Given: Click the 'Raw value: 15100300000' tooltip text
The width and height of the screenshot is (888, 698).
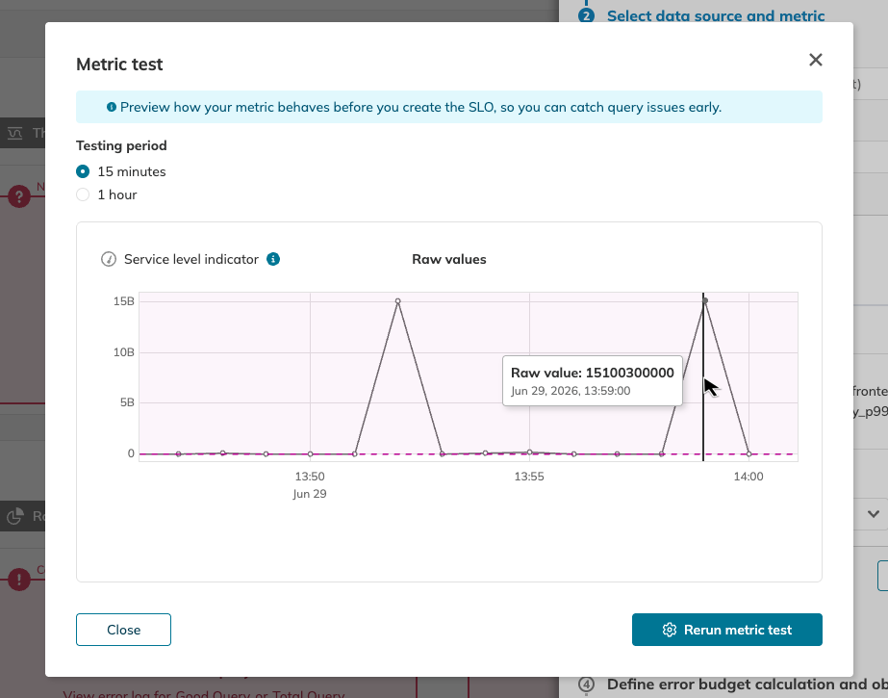Looking at the screenshot, I should 593,373.
